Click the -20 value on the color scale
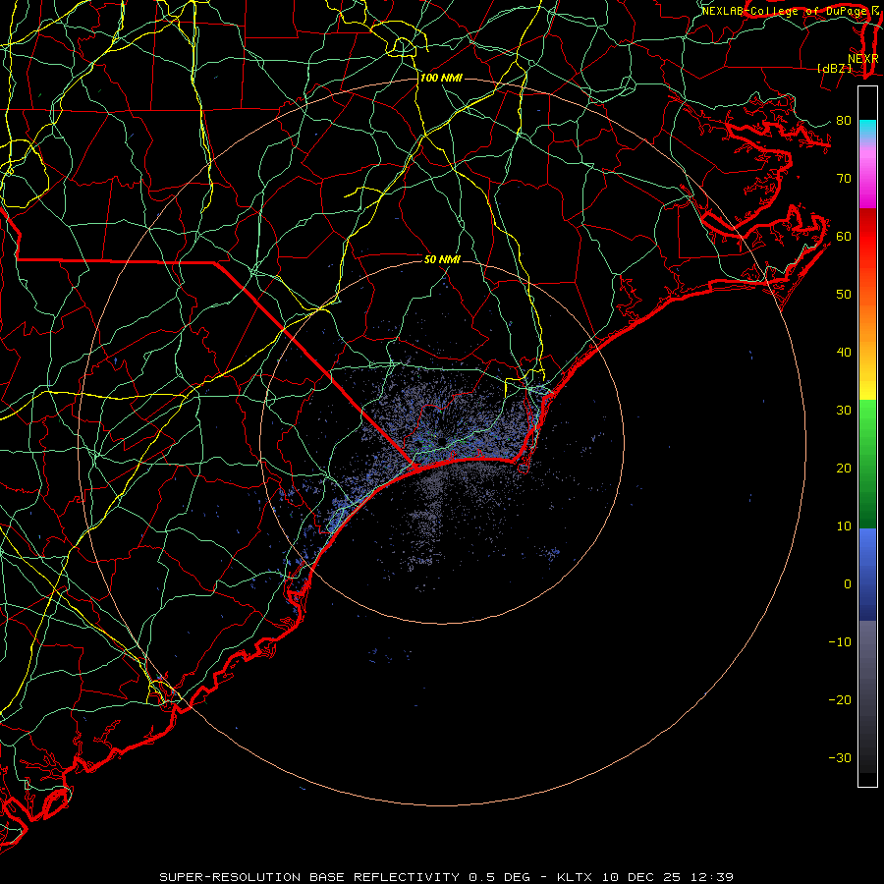884x884 pixels. (x=840, y=699)
